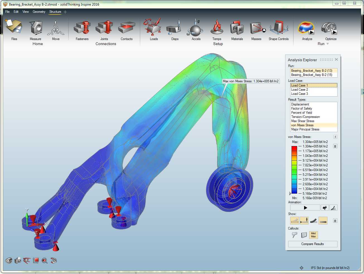The width and height of the screenshot is (364, 274).
Task: Select the von Mises Stress result type
Action: click(x=314, y=125)
